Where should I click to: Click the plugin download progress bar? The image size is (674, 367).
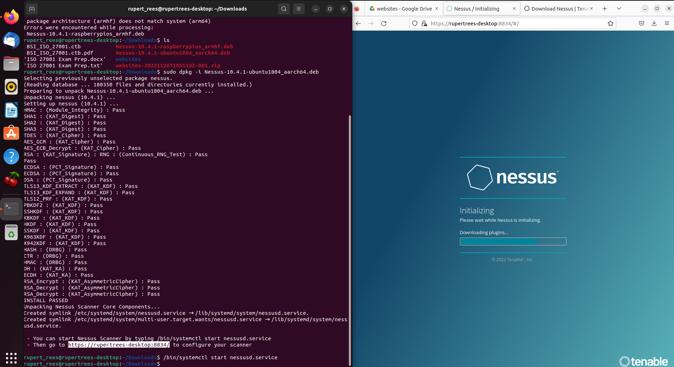pos(513,241)
